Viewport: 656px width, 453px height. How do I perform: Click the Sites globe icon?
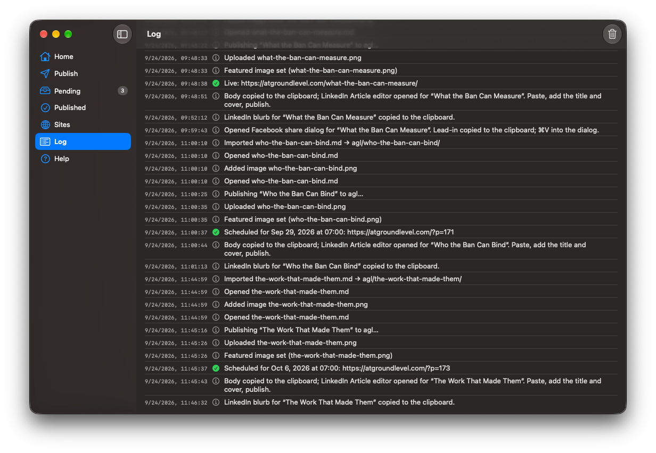(45, 124)
